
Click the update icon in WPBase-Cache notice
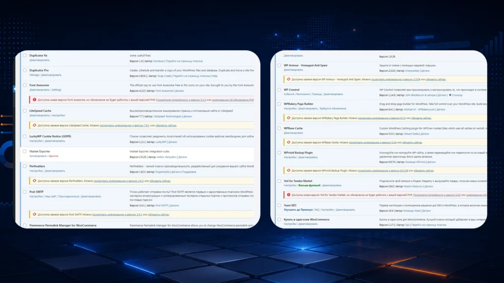[x=288, y=142]
